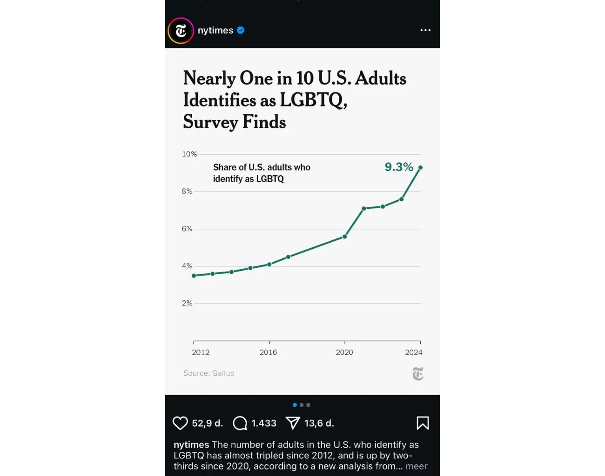The image size is (605, 476).
Task: Click the nytimes username in the caption
Action: click(x=191, y=445)
